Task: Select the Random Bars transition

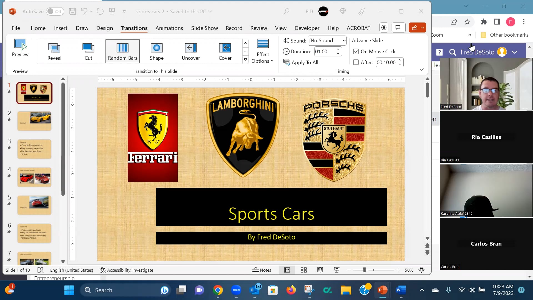Action: pyautogui.click(x=122, y=51)
